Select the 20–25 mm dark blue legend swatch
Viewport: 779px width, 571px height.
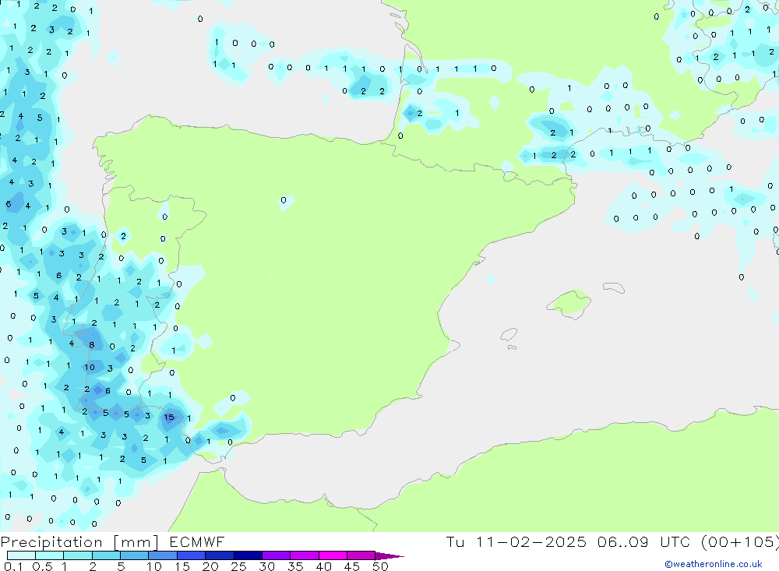point(219,555)
